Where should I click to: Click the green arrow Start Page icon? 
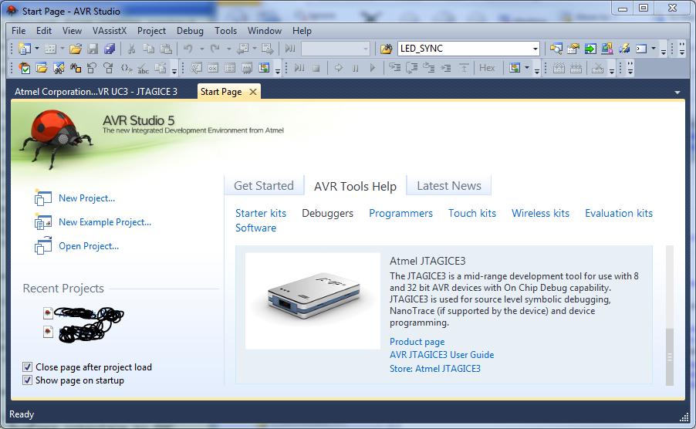pos(590,49)
